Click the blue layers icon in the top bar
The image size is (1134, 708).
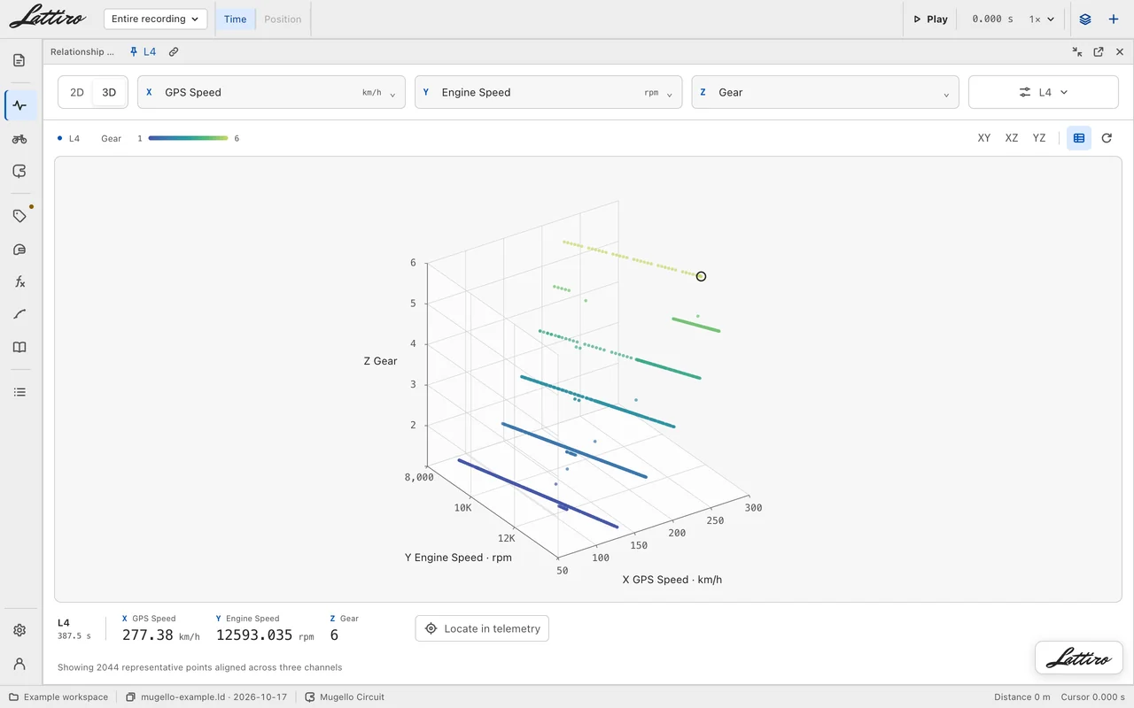click(x=1085, y=19)
